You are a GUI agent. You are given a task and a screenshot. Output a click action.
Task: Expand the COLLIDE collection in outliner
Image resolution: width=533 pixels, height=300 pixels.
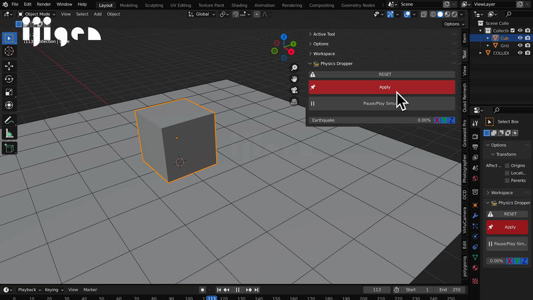[x=480, y=53]
